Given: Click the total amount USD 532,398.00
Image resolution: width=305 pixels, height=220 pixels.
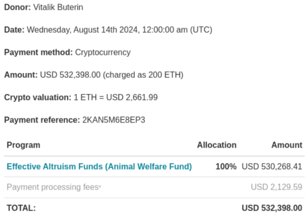Looking at the screenshot, I should click(x=272, y=208).
